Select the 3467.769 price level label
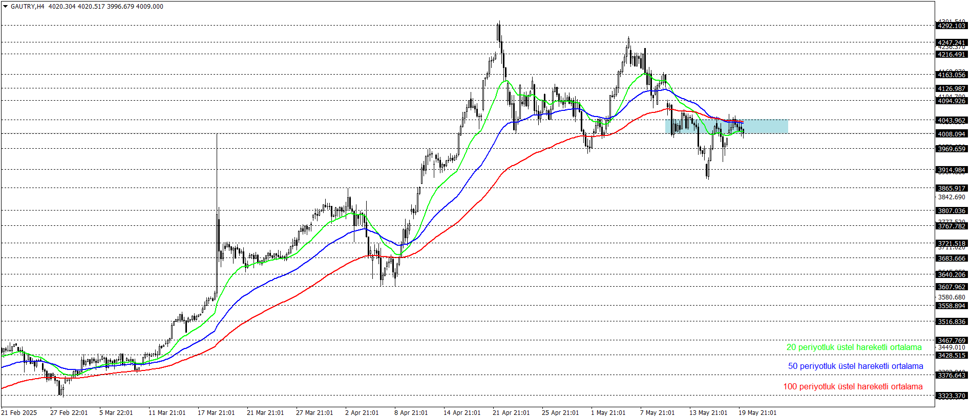971x419 pixels. [952, 340]
